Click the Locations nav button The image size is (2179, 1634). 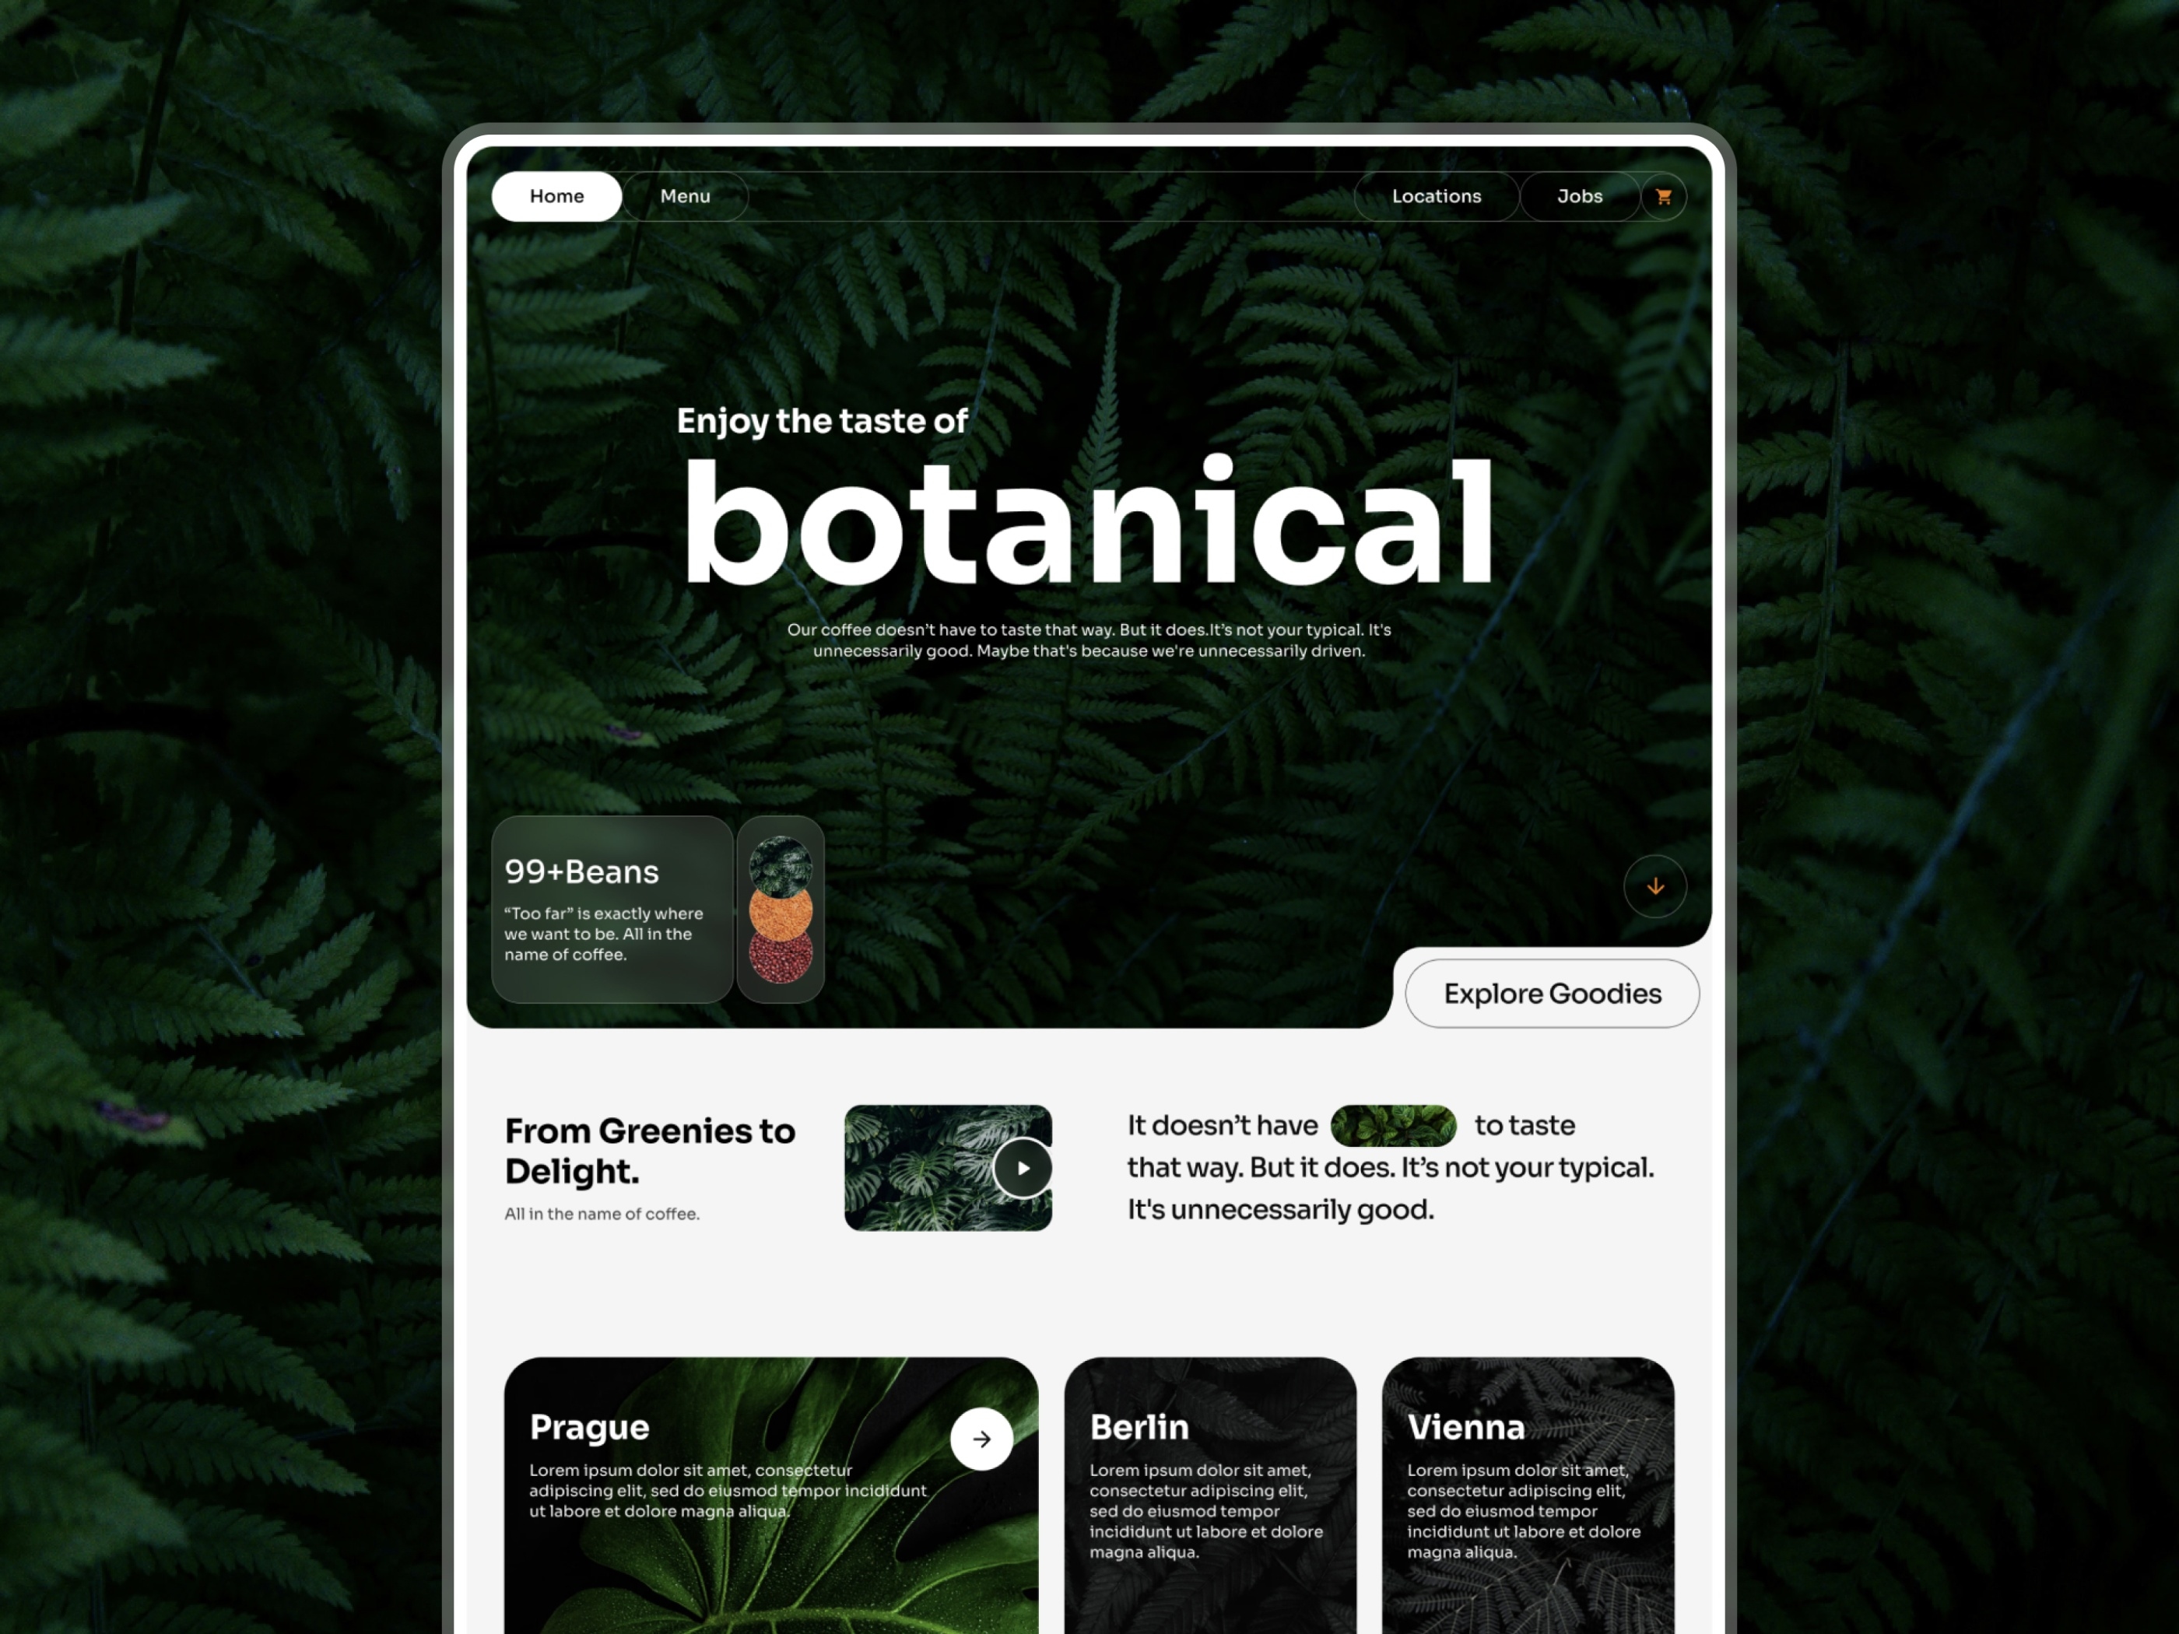coord(1438,194)
